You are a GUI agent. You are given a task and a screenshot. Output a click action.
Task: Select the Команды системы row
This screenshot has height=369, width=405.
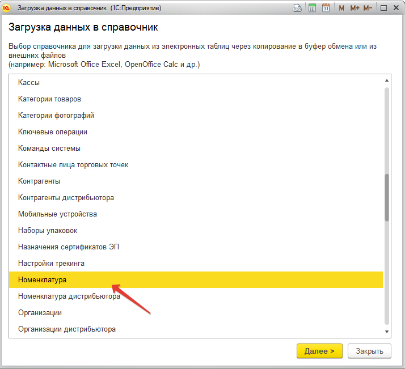[x=196, y=149]
